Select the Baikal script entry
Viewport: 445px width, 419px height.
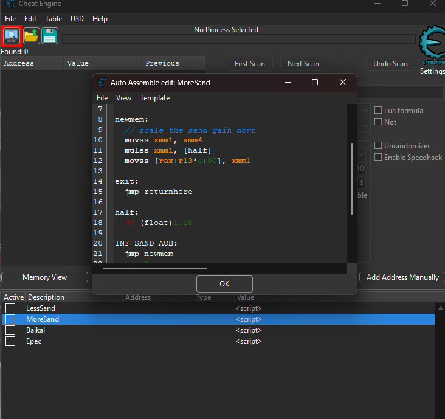point(35,330)
